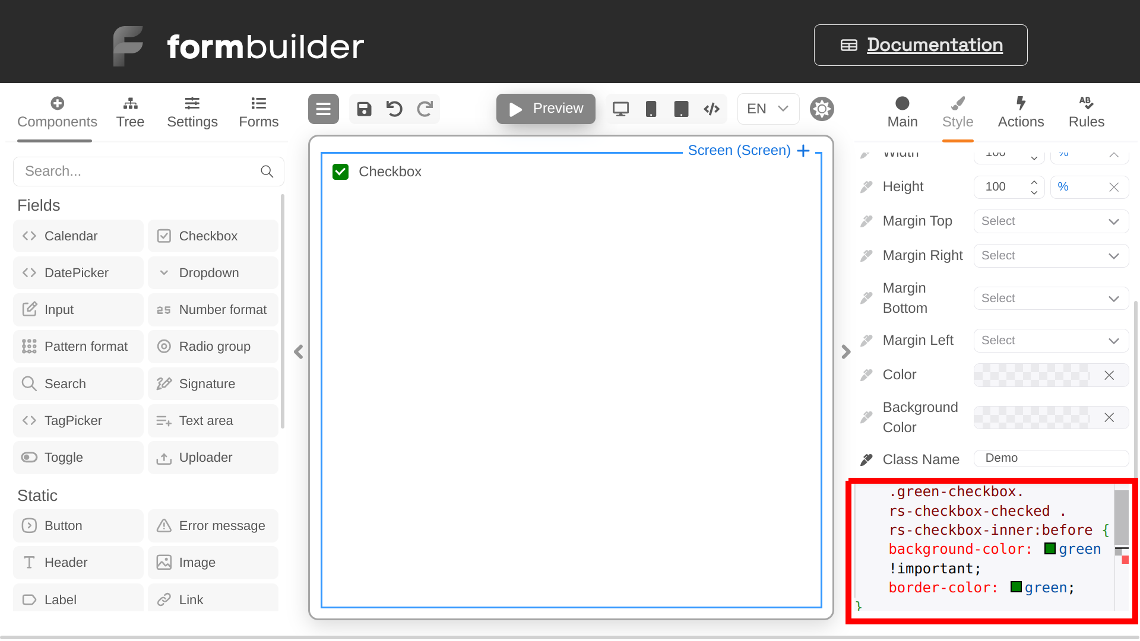The width and height of the screenshot is (1140, 641).
Task: Switch to the Actions tab
Action: point(1021,111)
